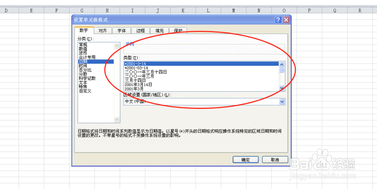Pick the 百分比 category
Screen dimensions: 377x189
pos(96,70)
